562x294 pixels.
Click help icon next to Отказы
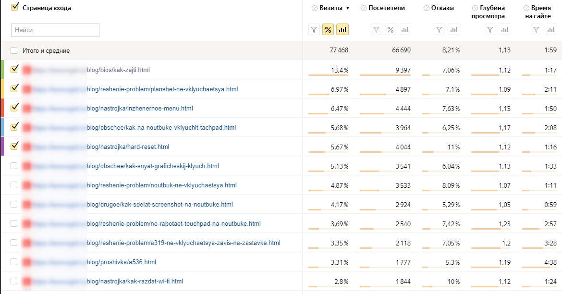[427, 8]
